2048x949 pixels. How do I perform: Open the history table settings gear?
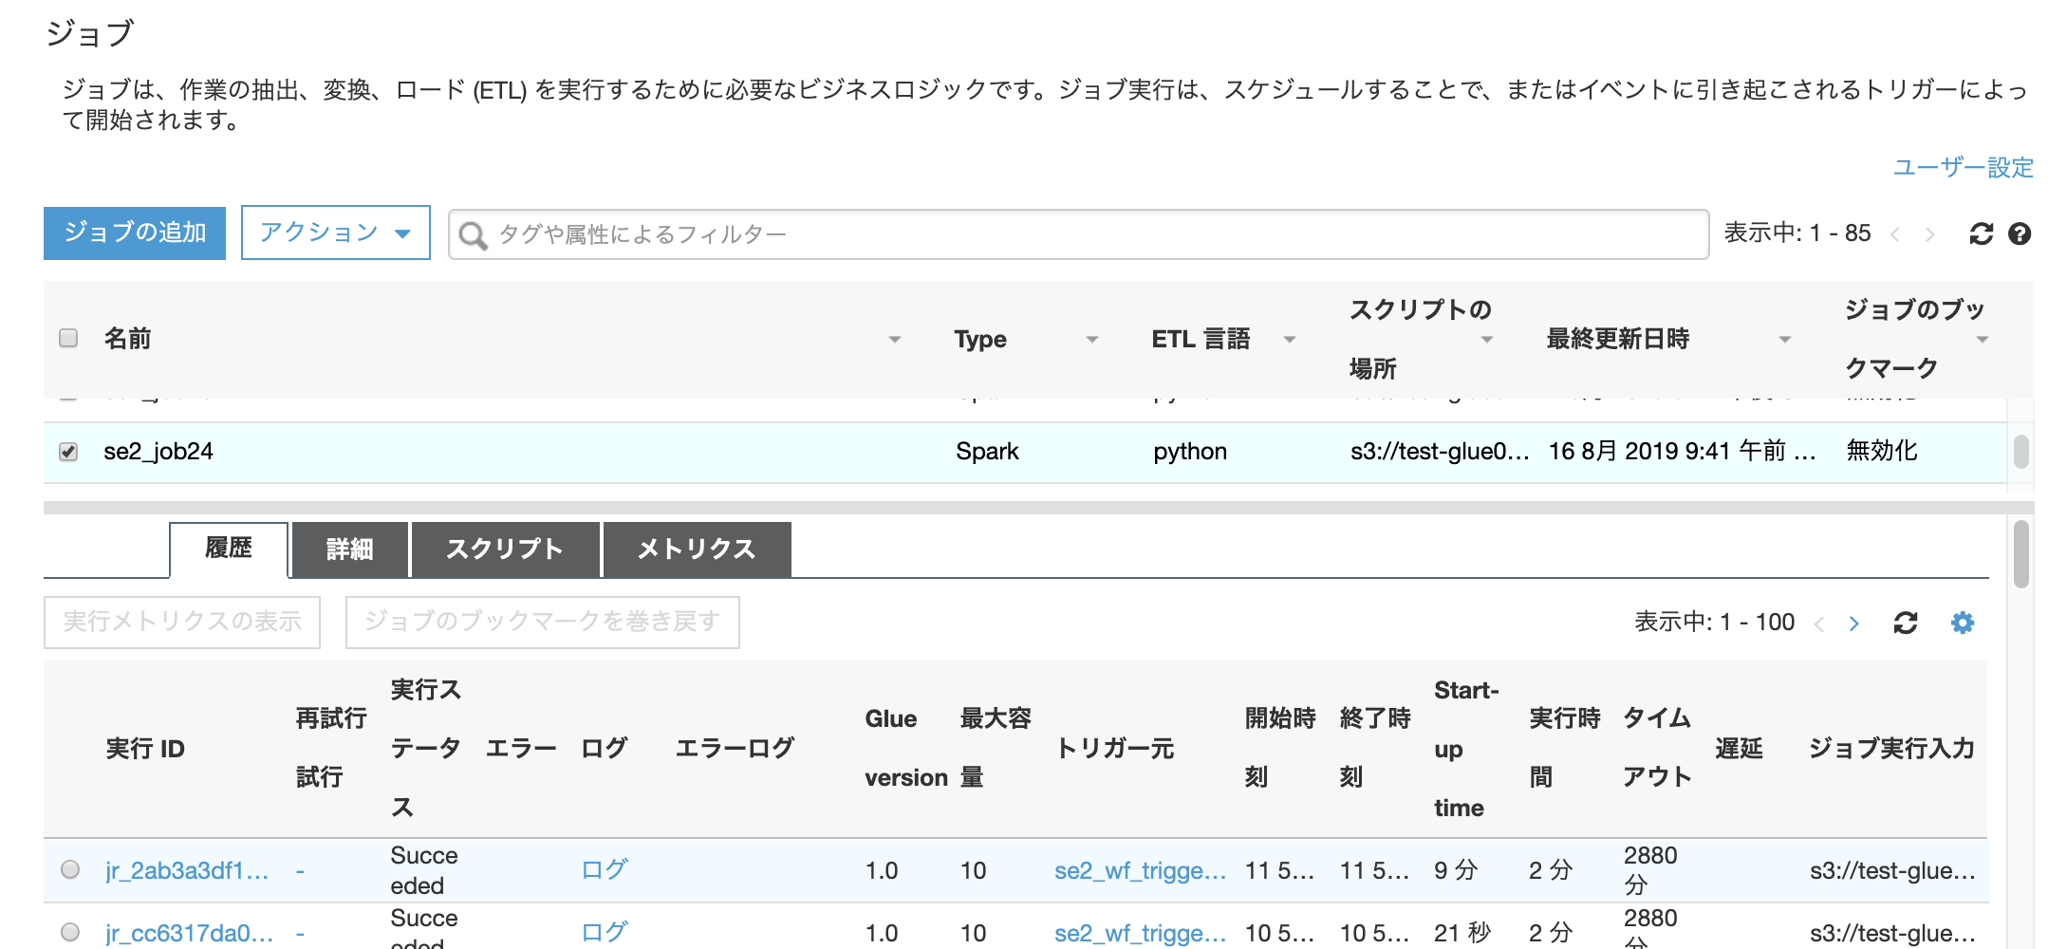(1962, 623)
